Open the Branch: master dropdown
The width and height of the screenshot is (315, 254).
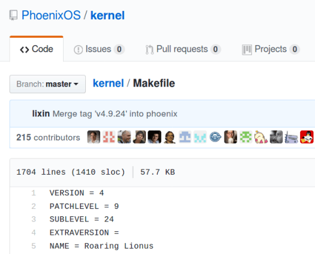pyautogui.click(x=47, y=84)
